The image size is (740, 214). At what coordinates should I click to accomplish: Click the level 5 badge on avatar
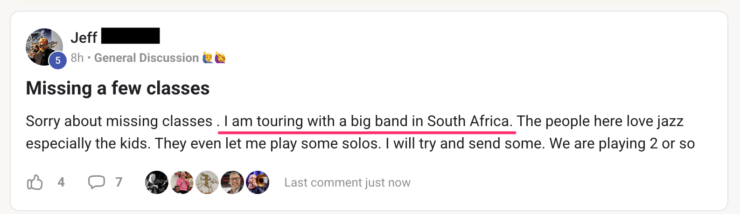(58, 60)
